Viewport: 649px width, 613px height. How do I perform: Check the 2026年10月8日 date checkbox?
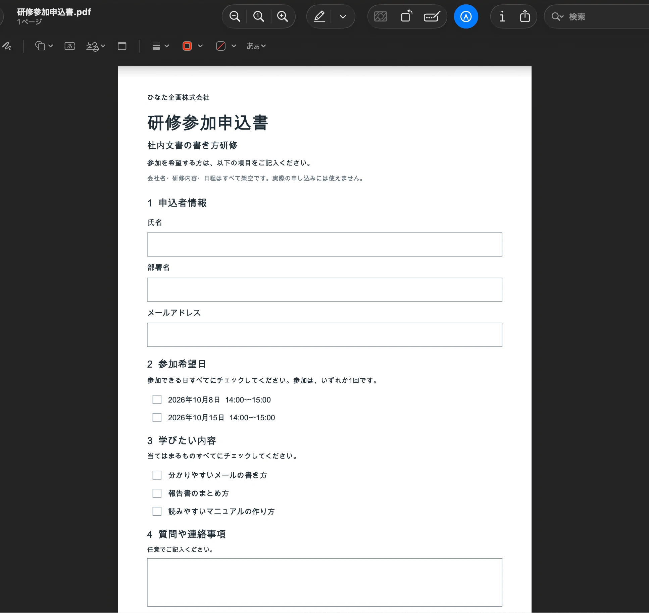click(157, 399)
